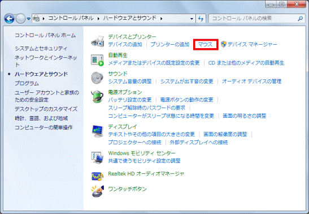Click システム音量の調整 link
The width and height of the screenshot is (309, 214).
(x=130, y=82)
